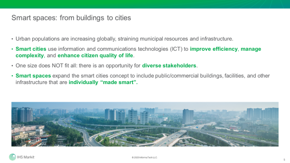Click the 'diverse stakeholders' highlighted text

click(169, 66)
